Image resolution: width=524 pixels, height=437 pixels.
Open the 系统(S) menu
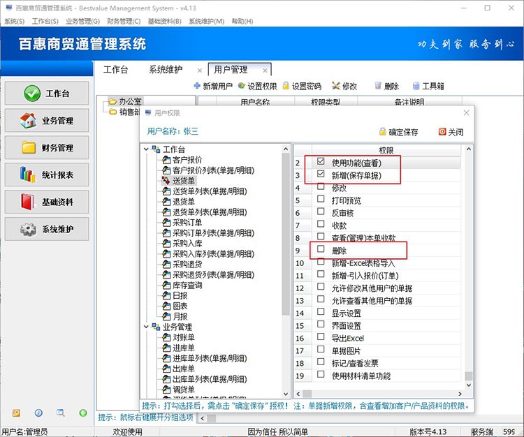coord(14,22)
